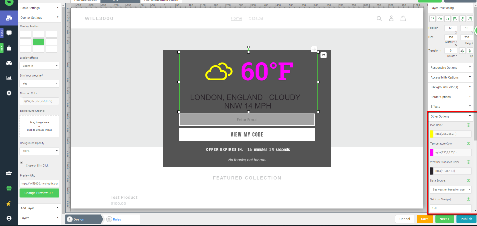Open the chat messages icon in the sidebar

(x=9, y=33)
